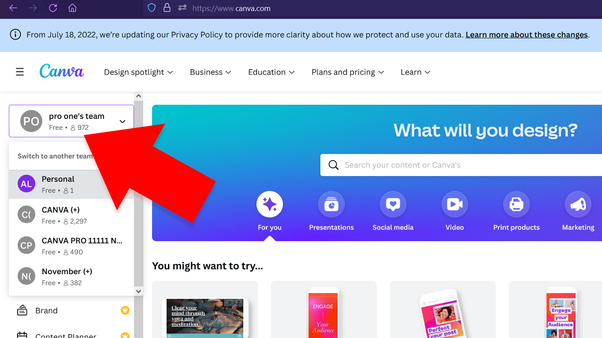Click the C( avatar icon
This screenshot has height=338, width=602.
[x=26, y=215]
